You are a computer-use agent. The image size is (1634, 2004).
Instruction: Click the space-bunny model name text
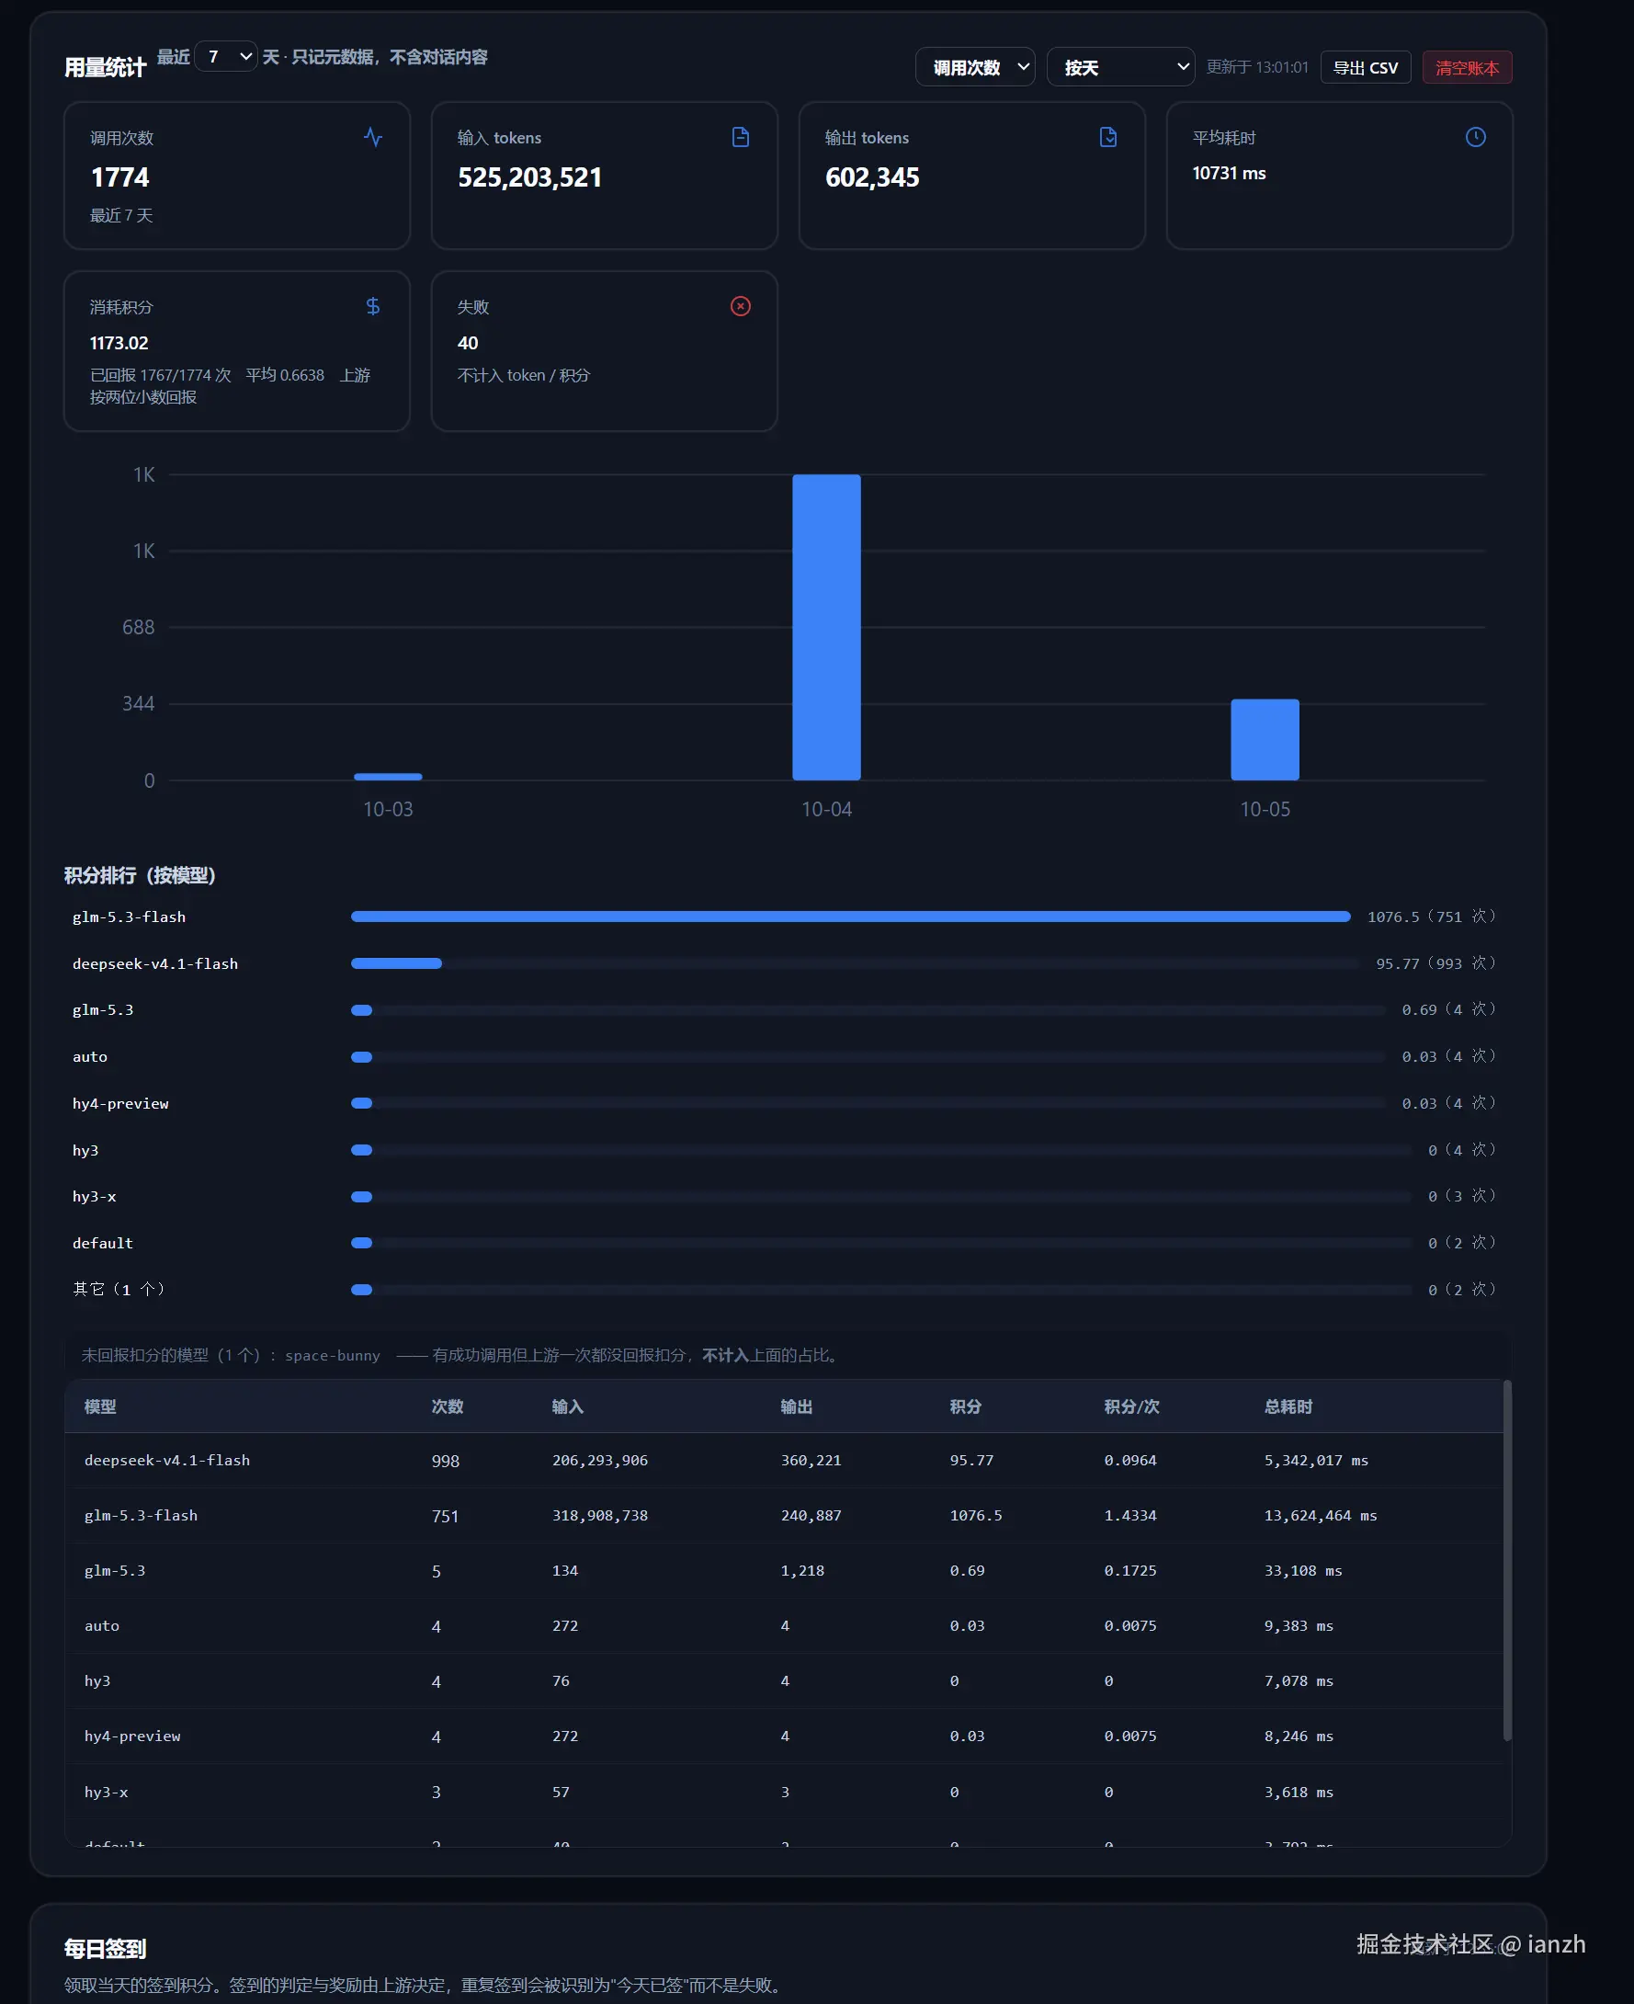pos(333,1355)
